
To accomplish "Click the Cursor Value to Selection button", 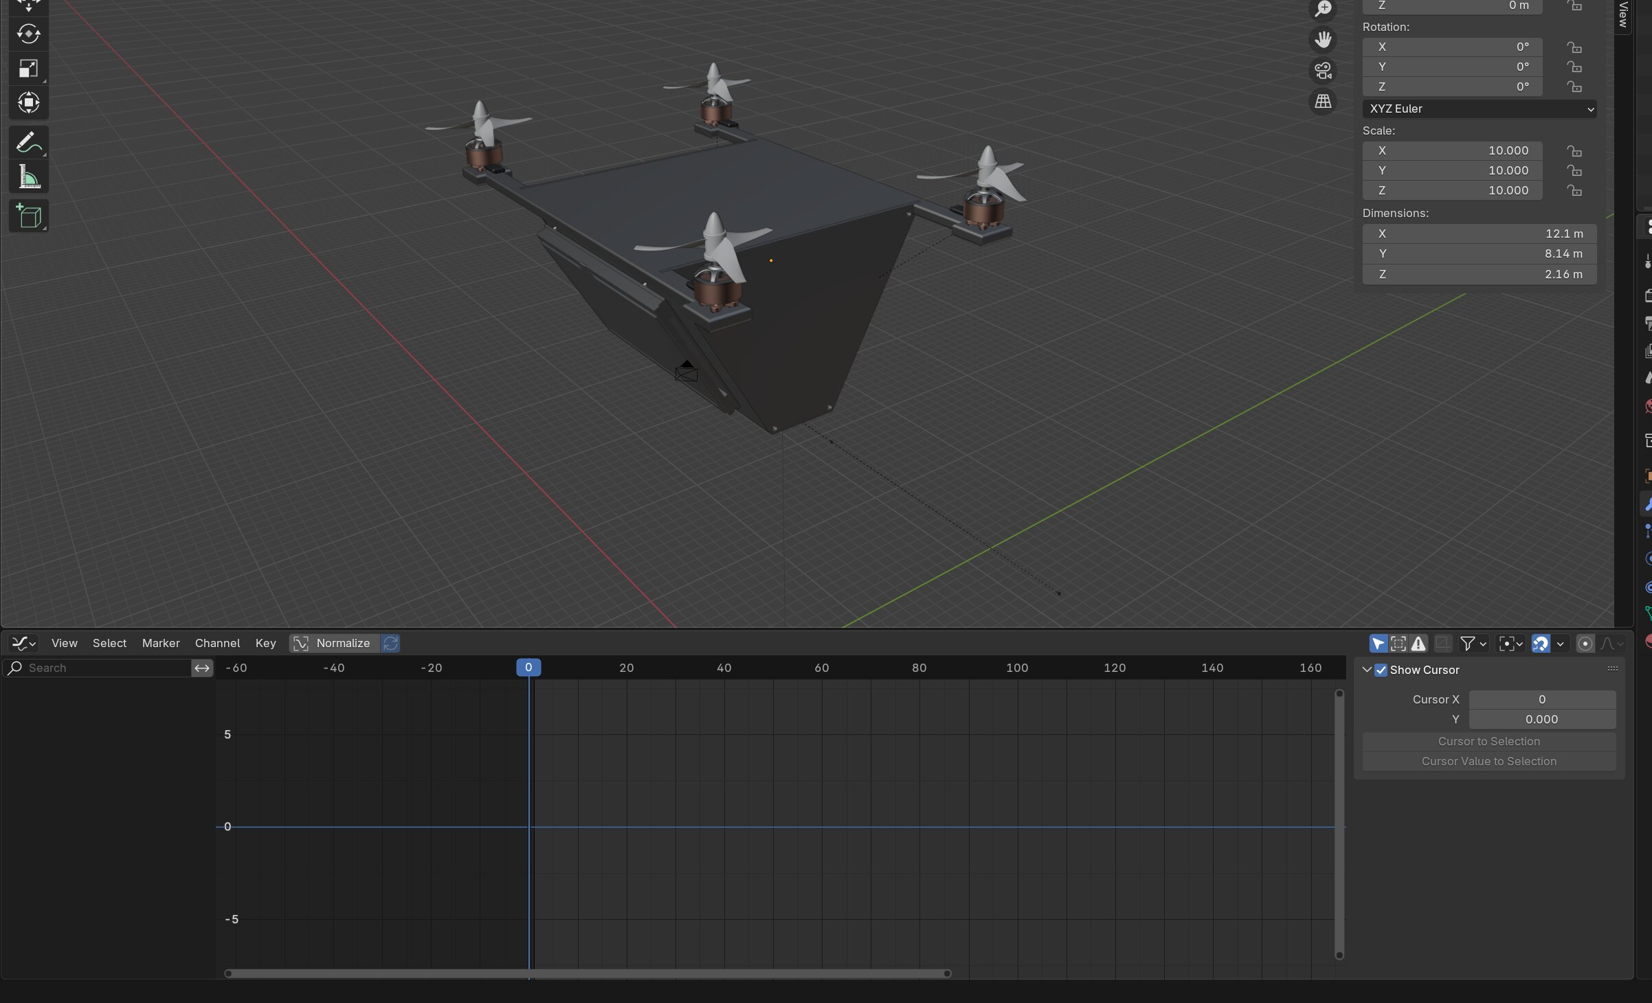I will 1488,761.
